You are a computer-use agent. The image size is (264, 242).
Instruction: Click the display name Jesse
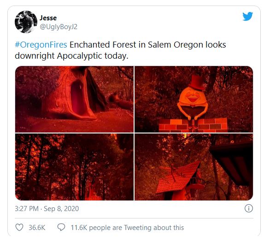48,18
